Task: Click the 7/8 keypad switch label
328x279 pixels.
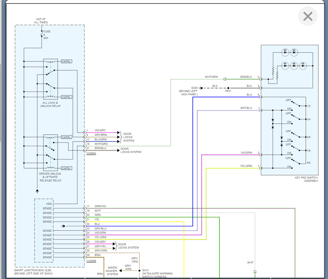Action: point(309,151)
